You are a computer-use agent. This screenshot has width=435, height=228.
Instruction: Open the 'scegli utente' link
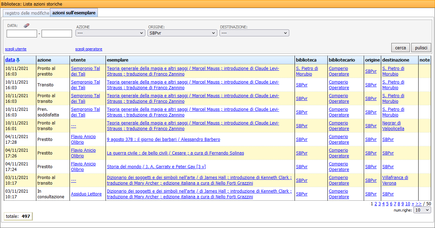15,49
